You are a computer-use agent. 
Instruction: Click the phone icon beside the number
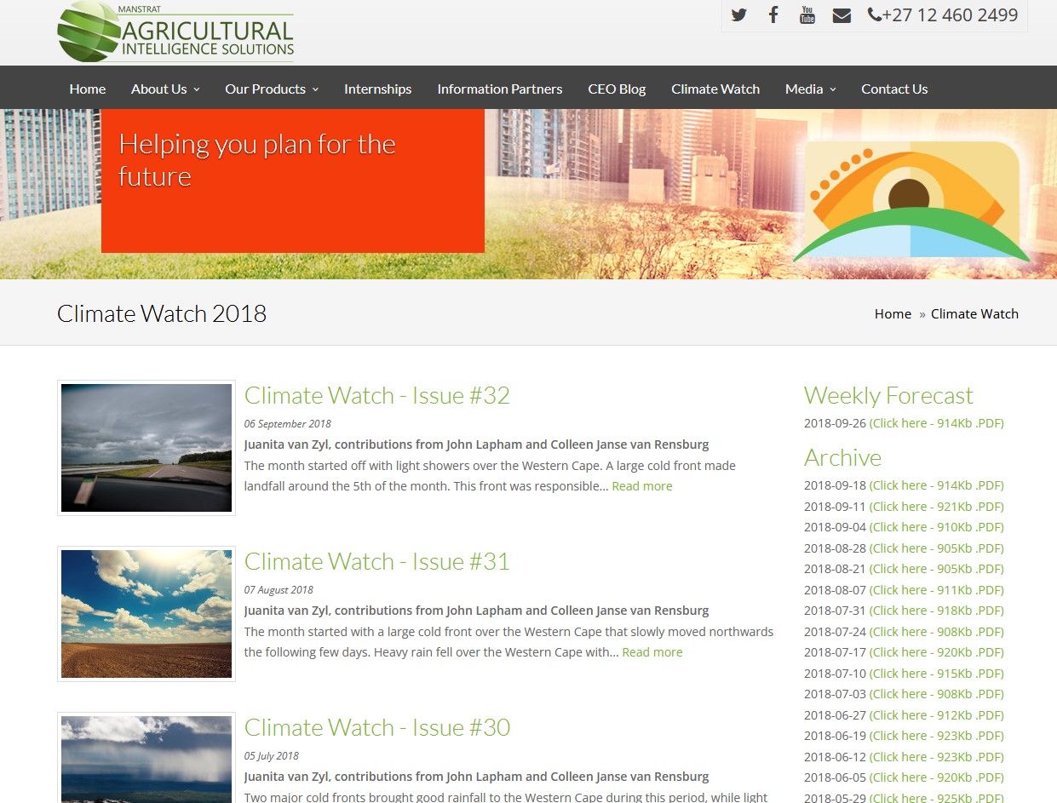[x=875, y=14]
